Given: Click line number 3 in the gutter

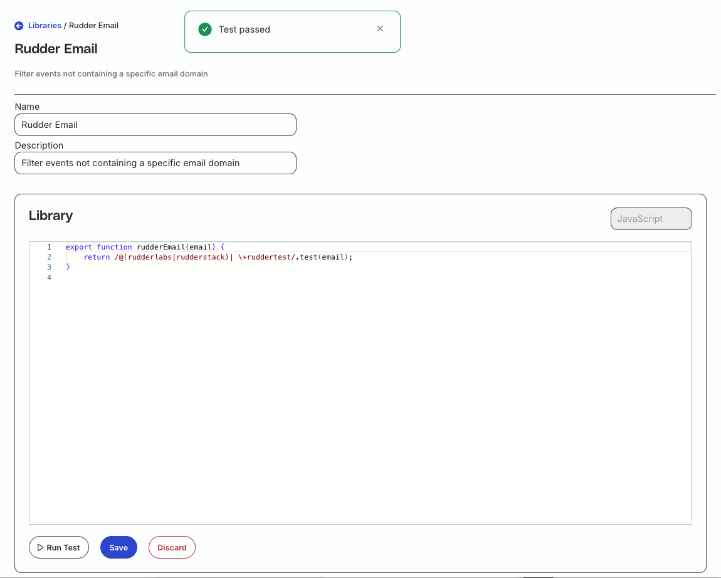Looking at the screenshot, I should [49, 266].
